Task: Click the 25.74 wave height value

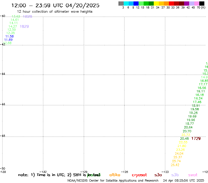Action: (177, 161)
